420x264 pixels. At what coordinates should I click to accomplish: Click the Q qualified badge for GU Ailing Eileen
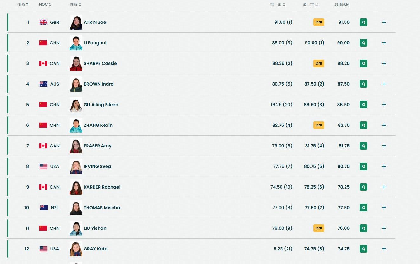(x=364, y=105)
